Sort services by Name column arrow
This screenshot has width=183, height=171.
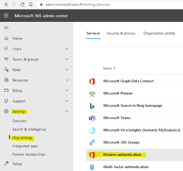coord(114,69)
